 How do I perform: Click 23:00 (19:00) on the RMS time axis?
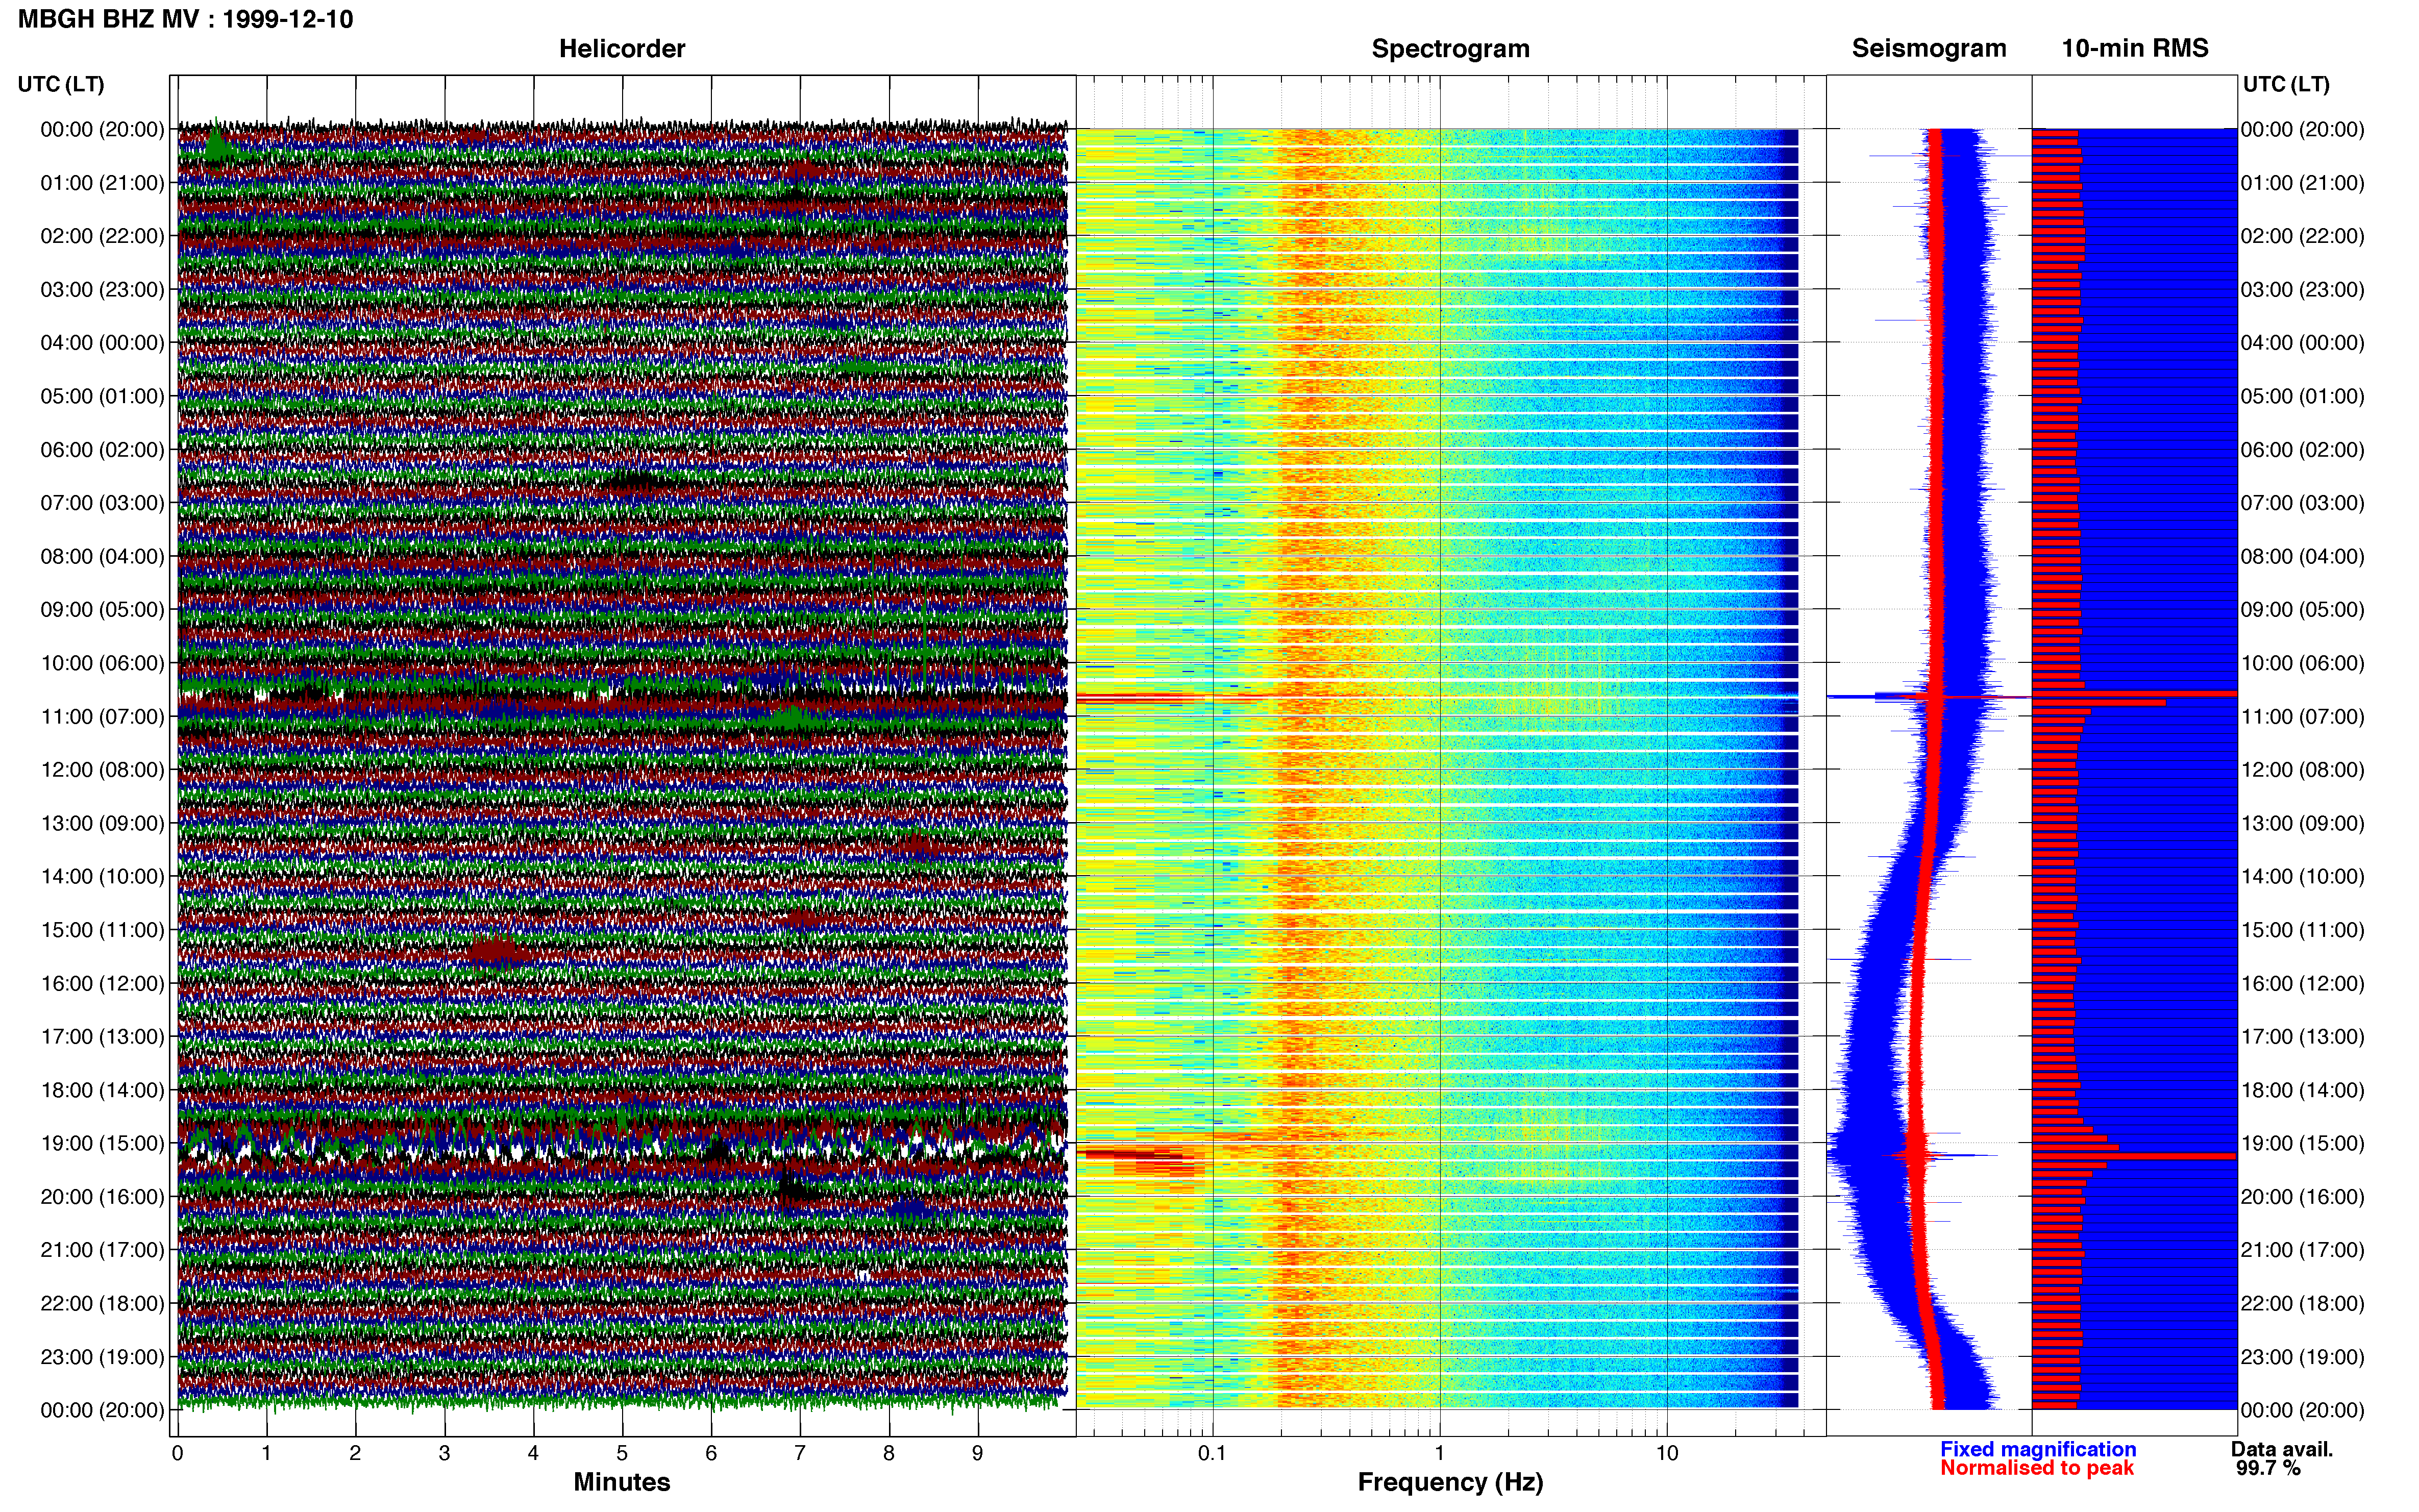click(2303, 1357)
